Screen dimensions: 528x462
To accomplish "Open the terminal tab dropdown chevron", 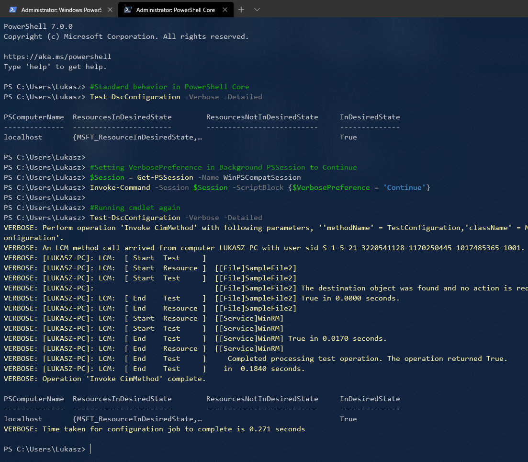I will click(257, 9).
